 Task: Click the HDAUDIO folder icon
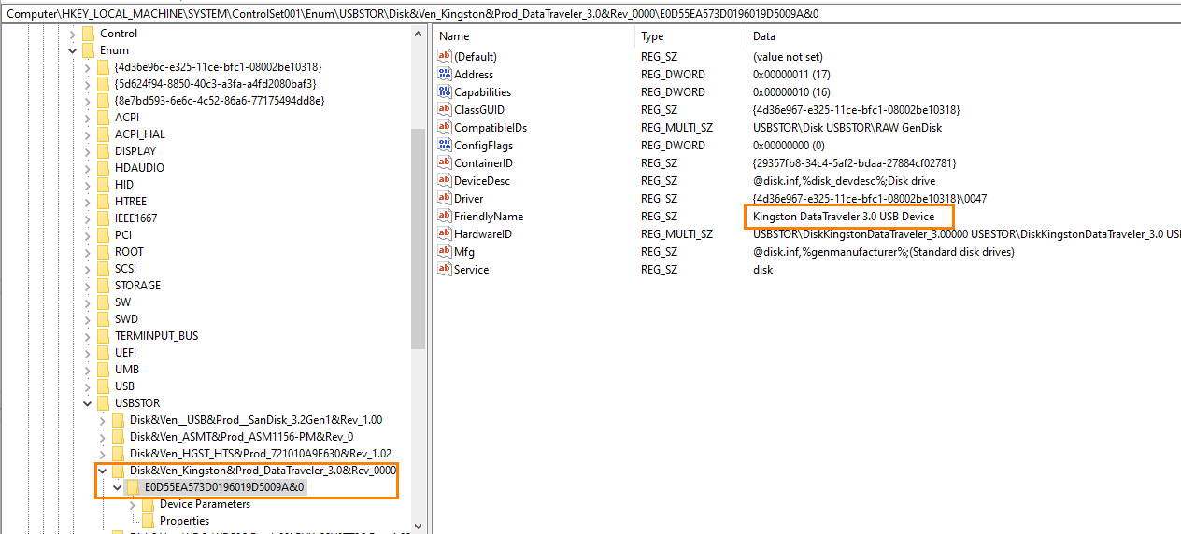[103, 168]
